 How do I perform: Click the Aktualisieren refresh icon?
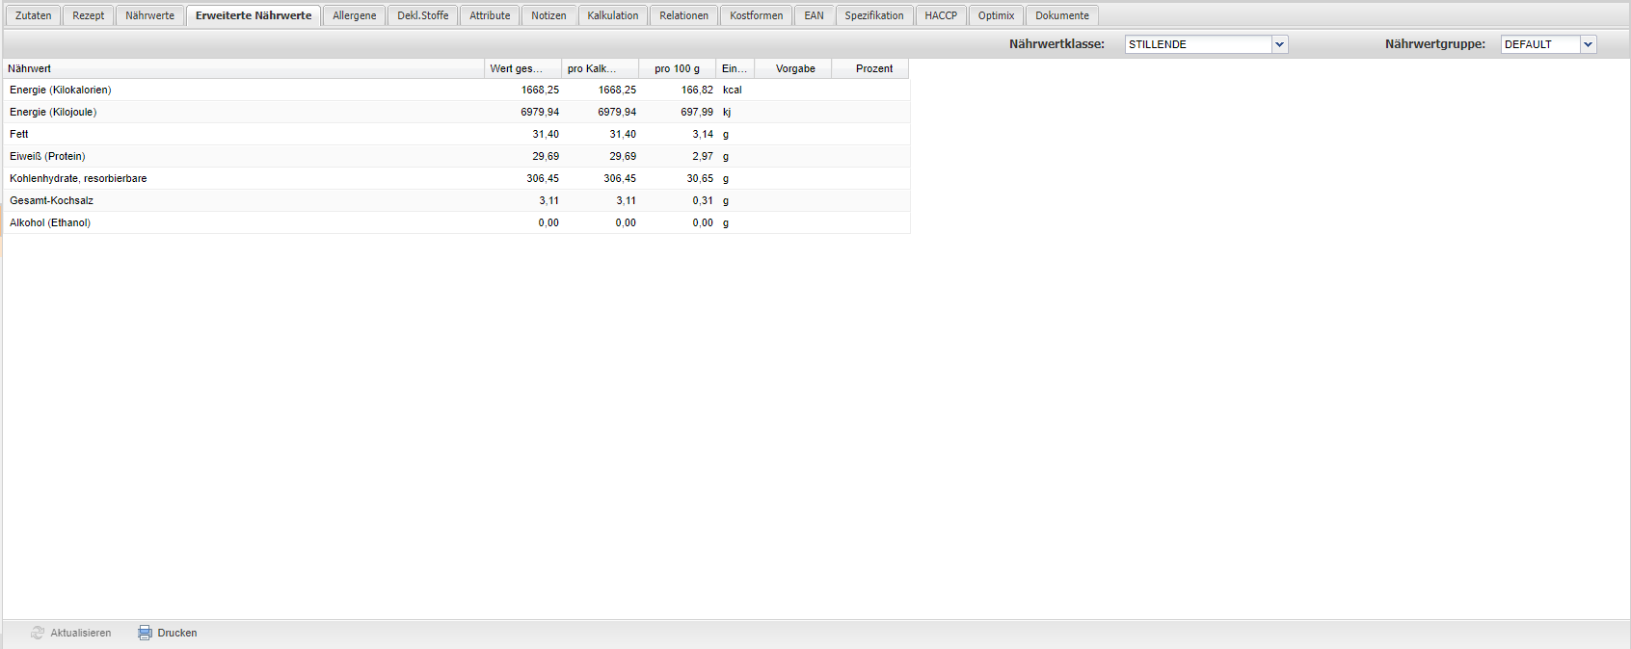[x=38, y=633]
